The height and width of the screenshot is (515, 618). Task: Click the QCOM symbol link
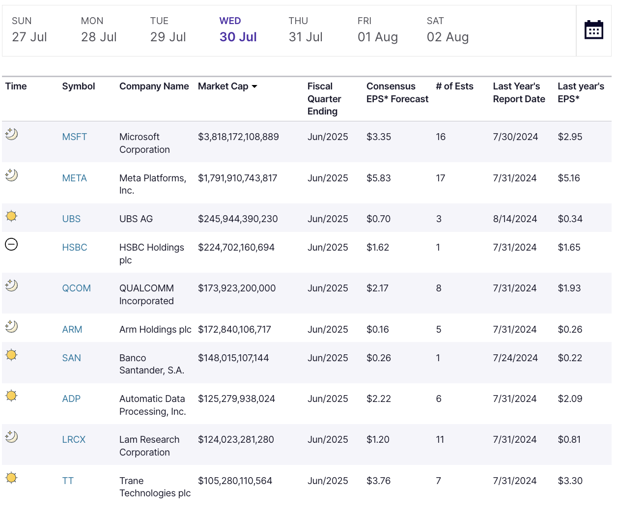(76, 288)
